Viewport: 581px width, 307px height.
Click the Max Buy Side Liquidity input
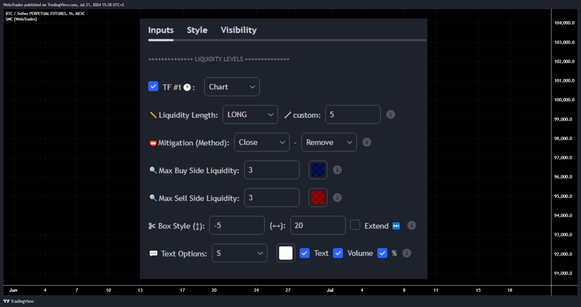click(272, 170)
